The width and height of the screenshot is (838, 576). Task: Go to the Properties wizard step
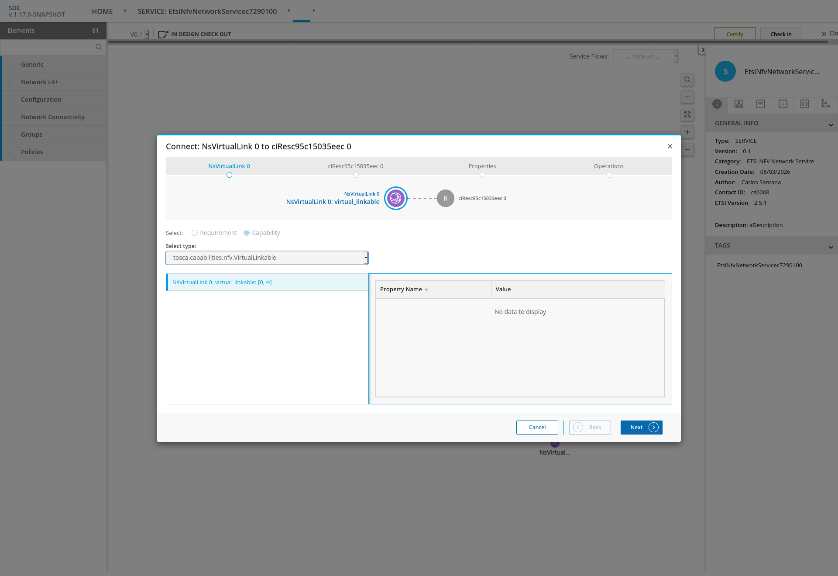point(482,166)
